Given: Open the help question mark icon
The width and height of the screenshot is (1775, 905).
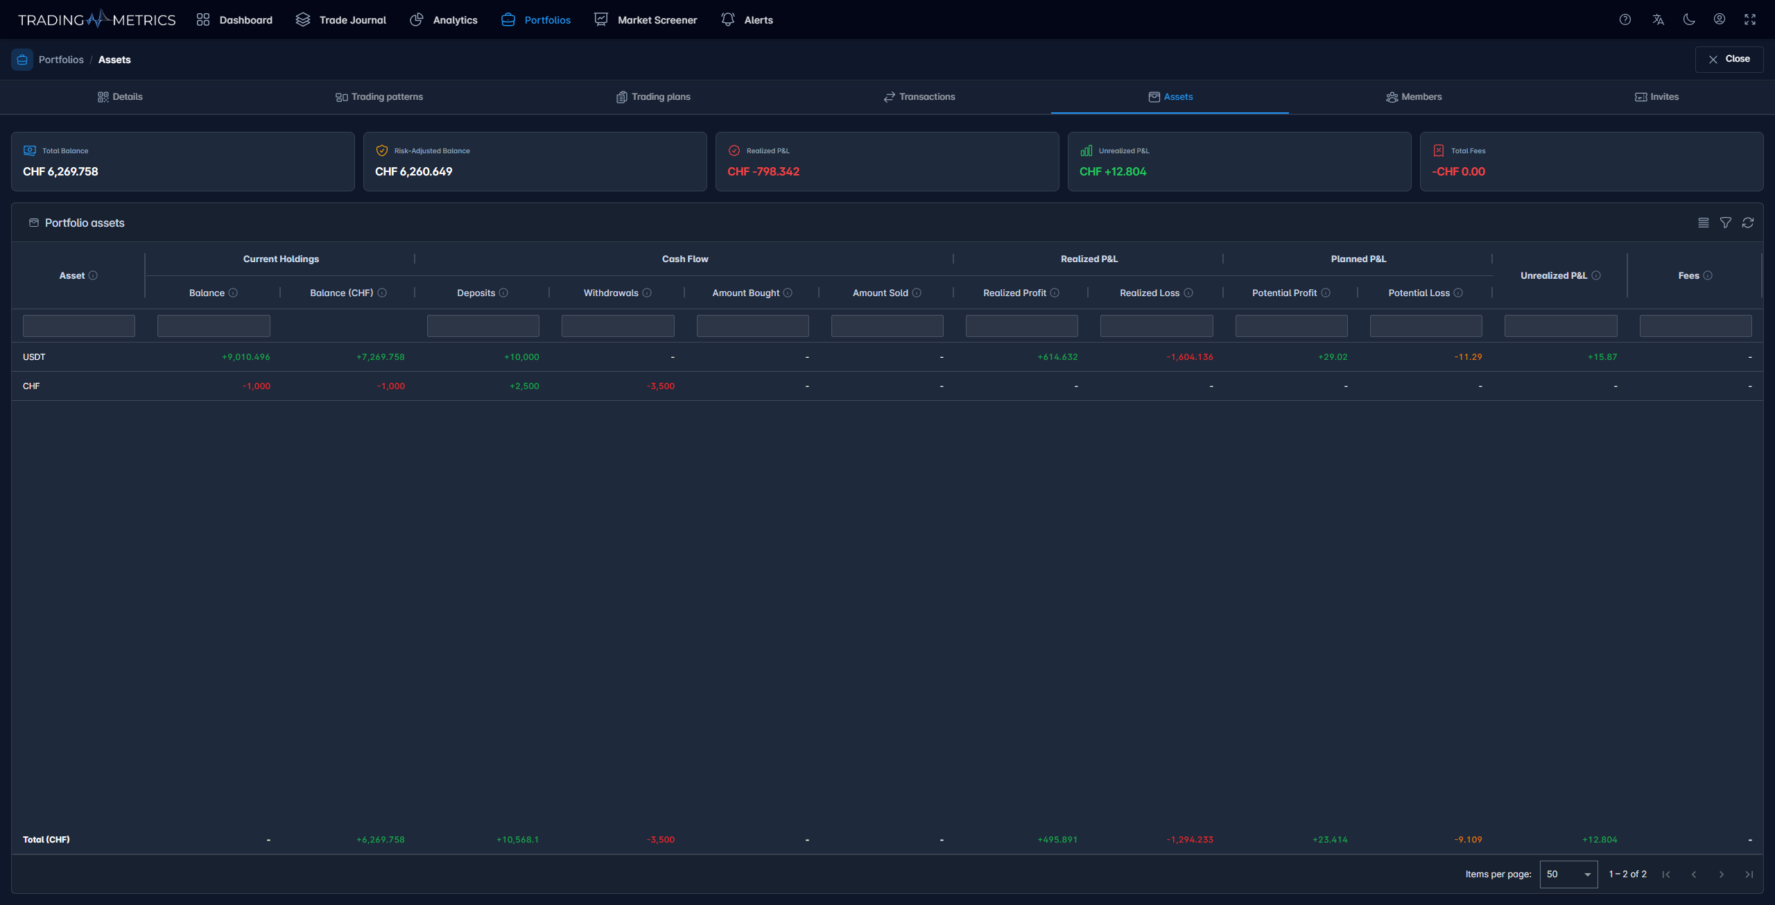Looking at the screenshot, I should (x=1625, y=19).
